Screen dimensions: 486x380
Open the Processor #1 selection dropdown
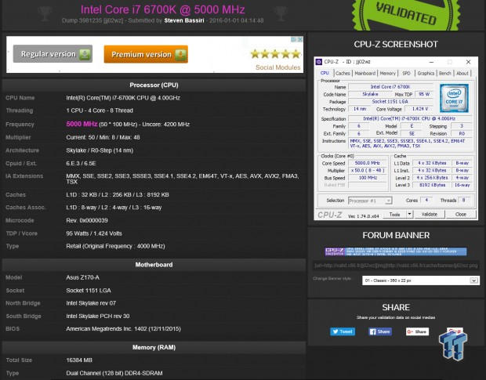[x=370, y=201]
